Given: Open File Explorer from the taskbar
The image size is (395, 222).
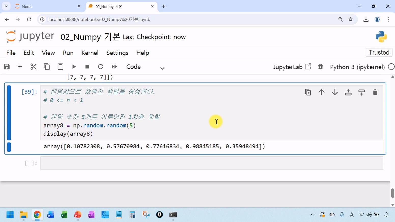Looking at the screenshot, I should [x=24, y=215].
